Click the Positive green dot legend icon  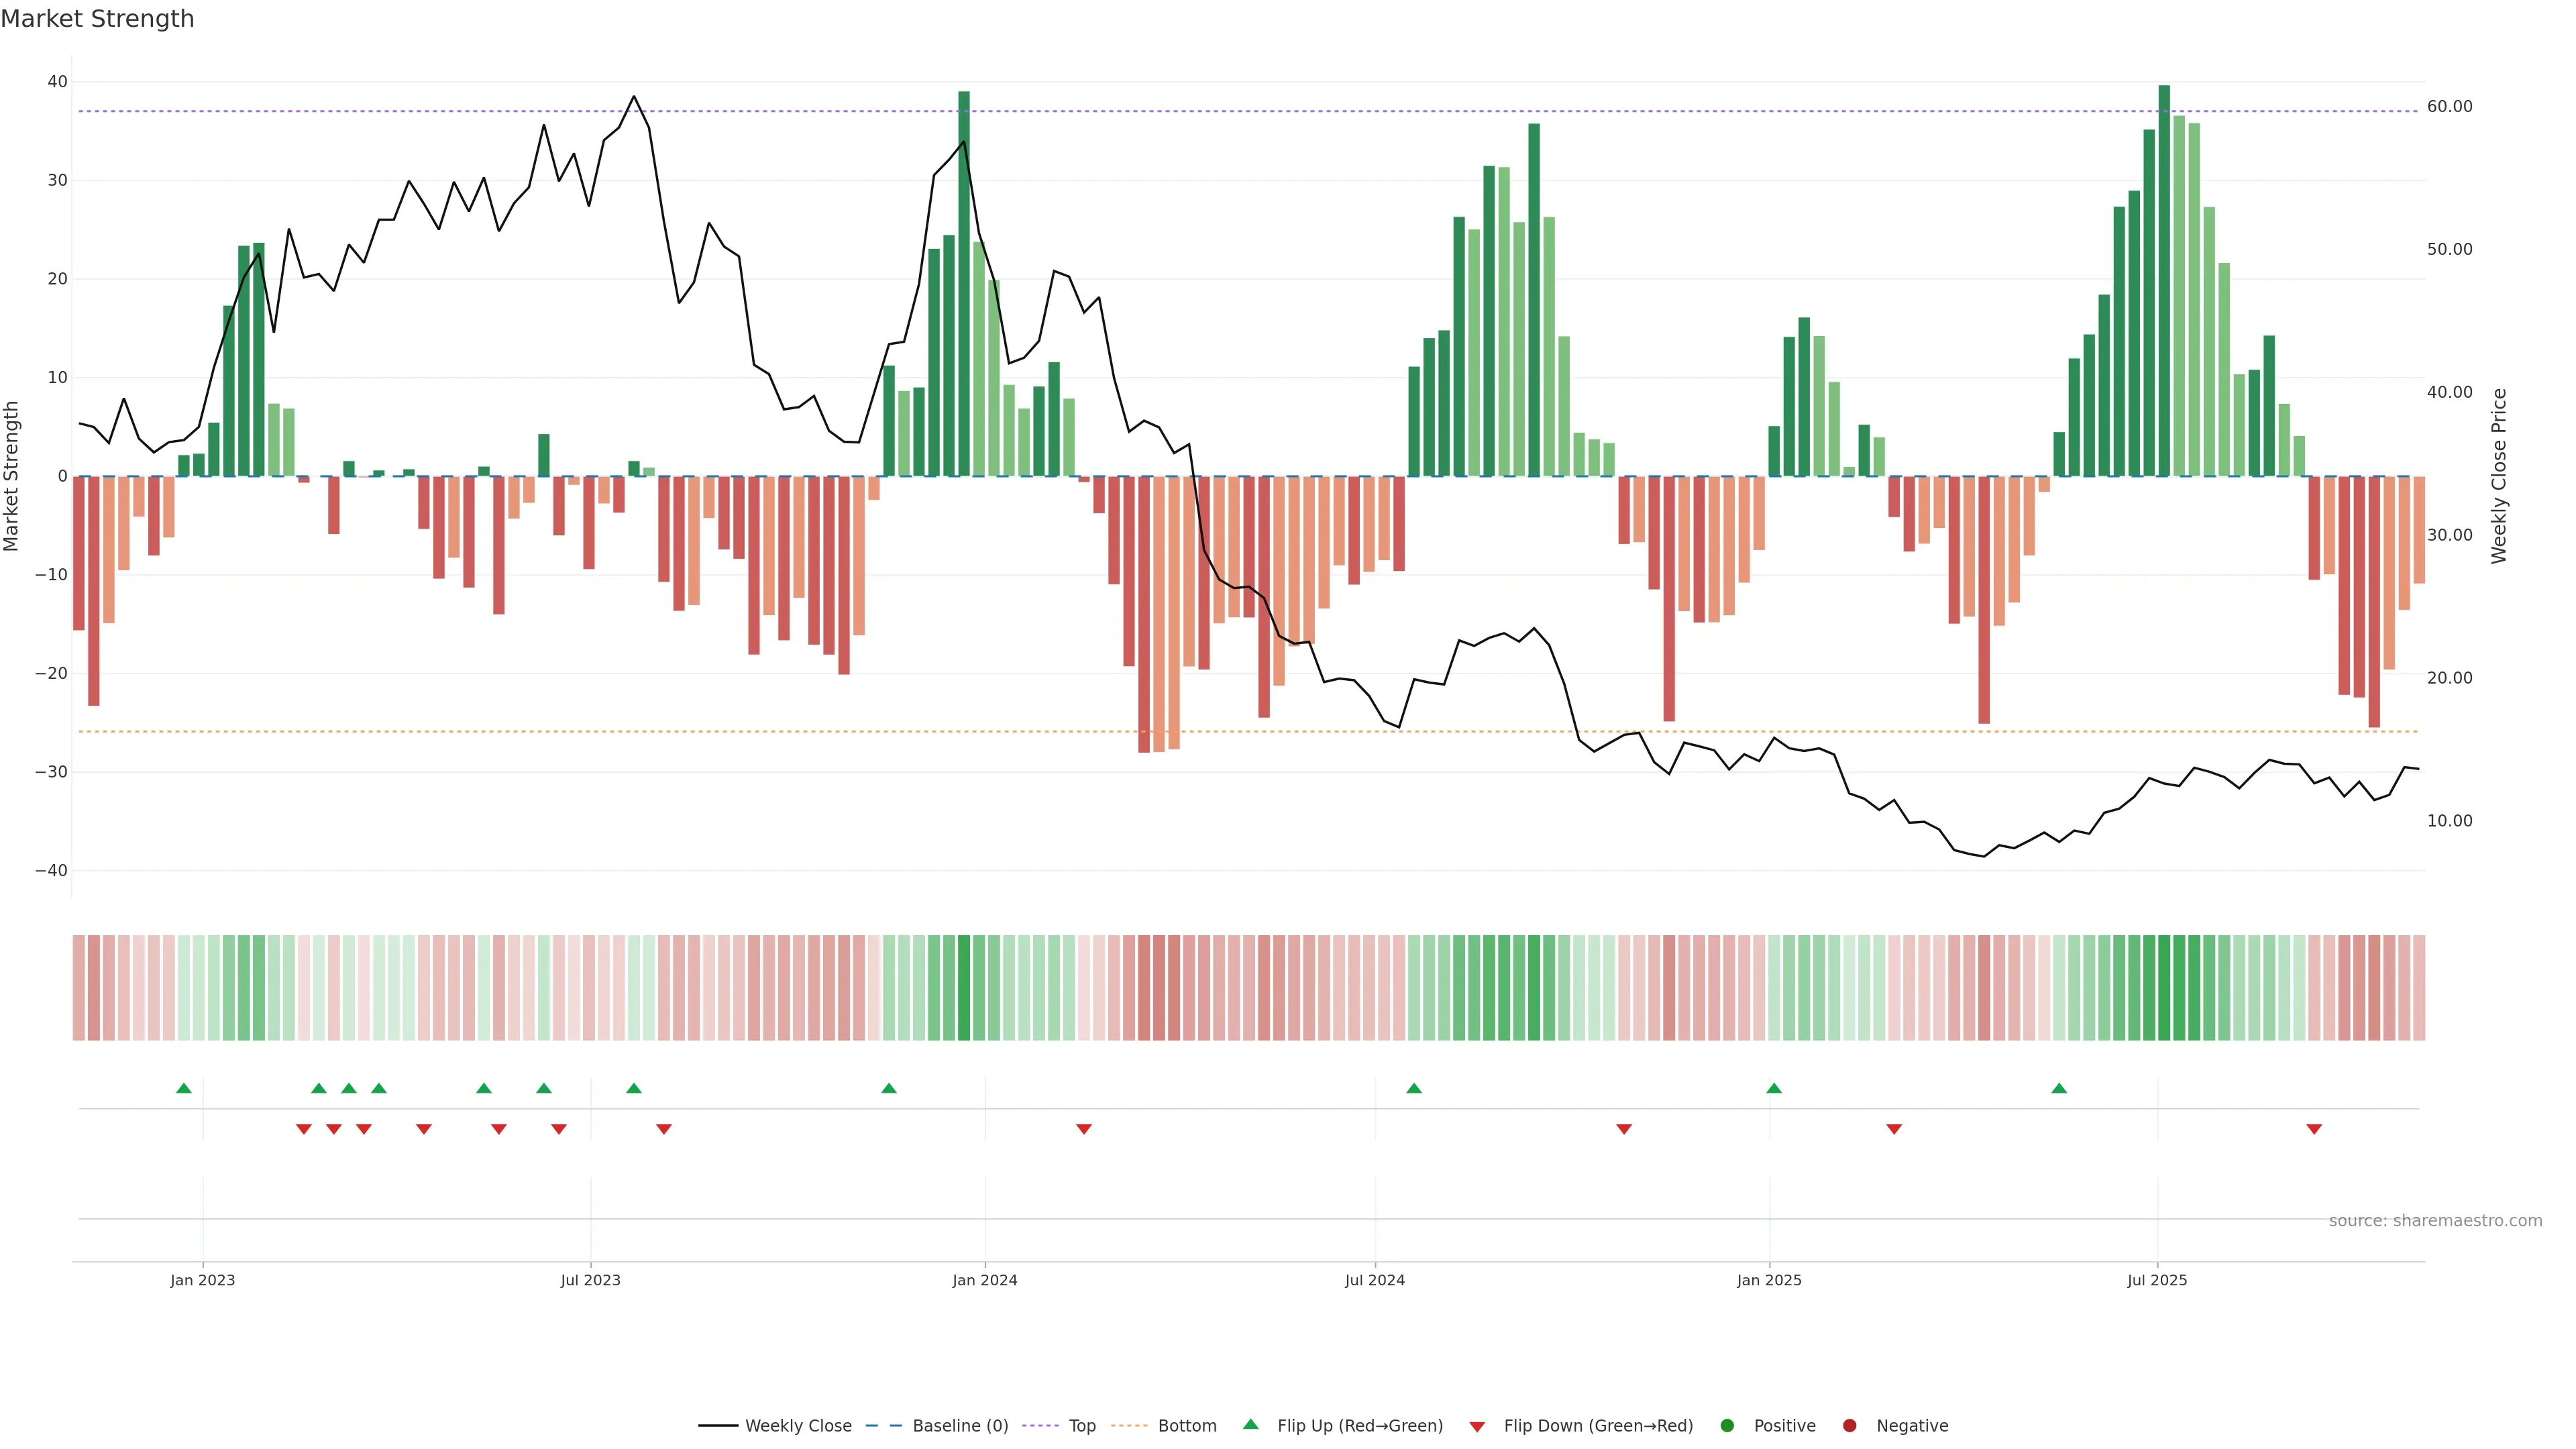coord(1727,1426)
